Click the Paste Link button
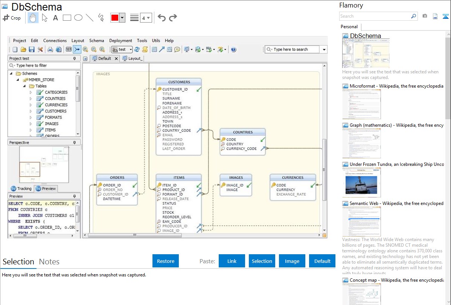Viewport: 451px width, 305px height. click(x=232, y=261)
